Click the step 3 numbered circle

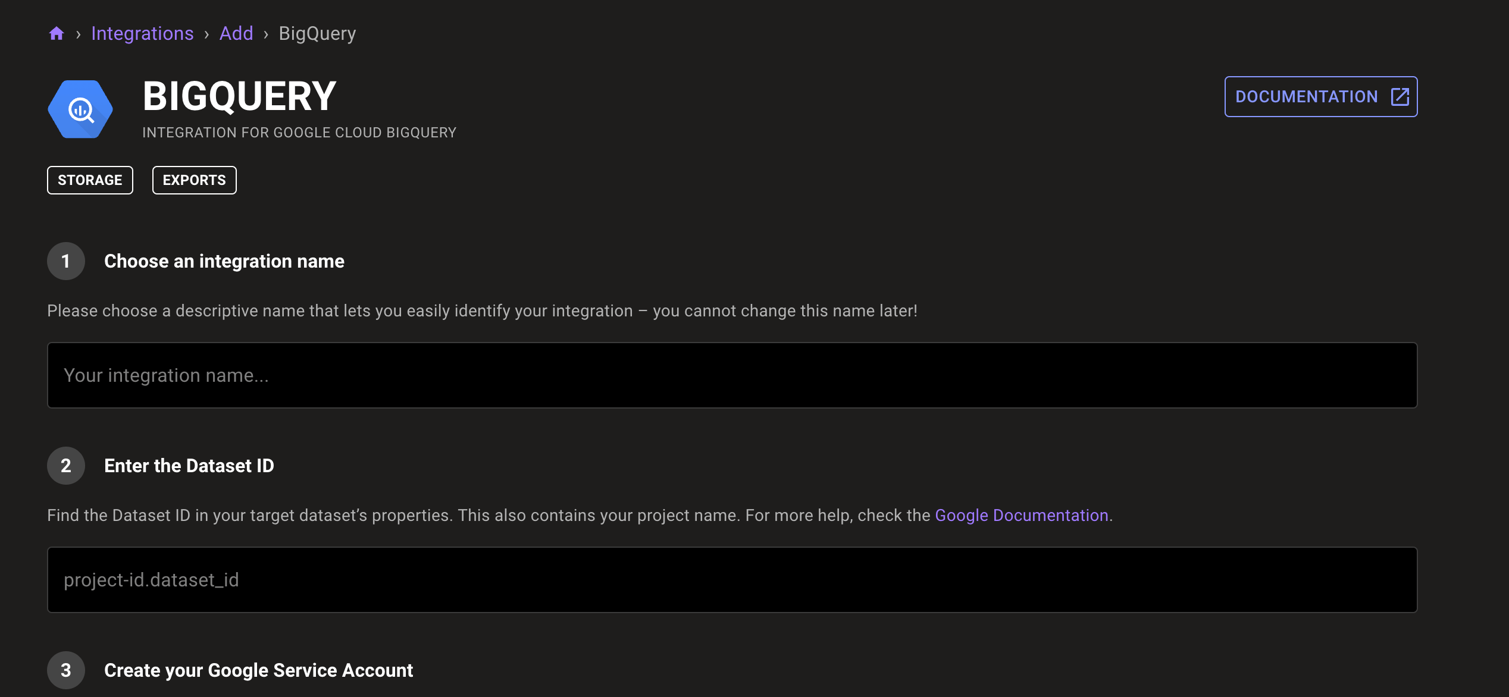[65, 670]
